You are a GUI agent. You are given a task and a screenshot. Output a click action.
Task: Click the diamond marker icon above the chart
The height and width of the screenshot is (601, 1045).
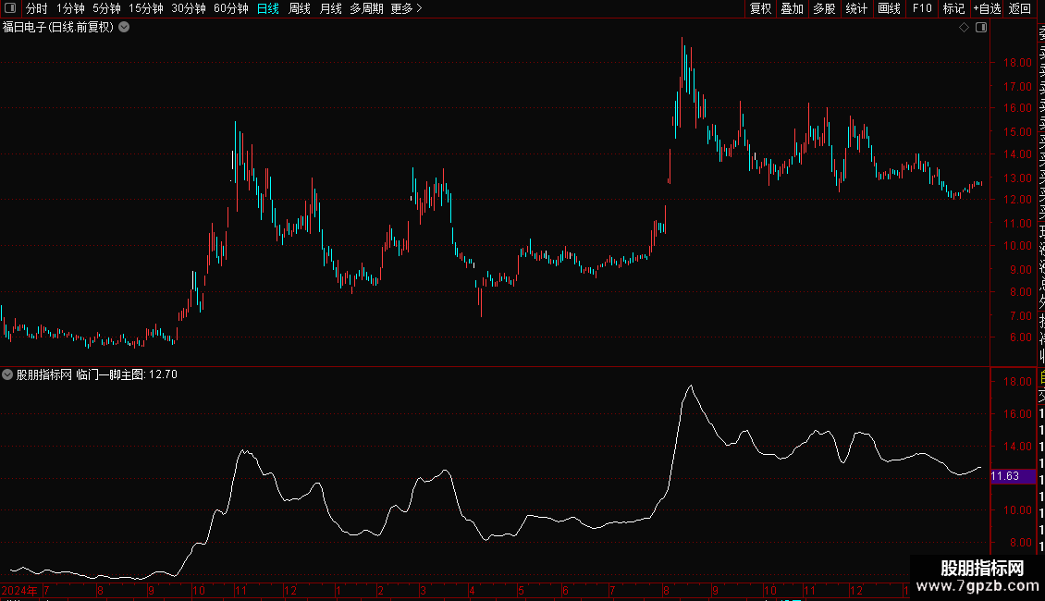click(964, 28)
